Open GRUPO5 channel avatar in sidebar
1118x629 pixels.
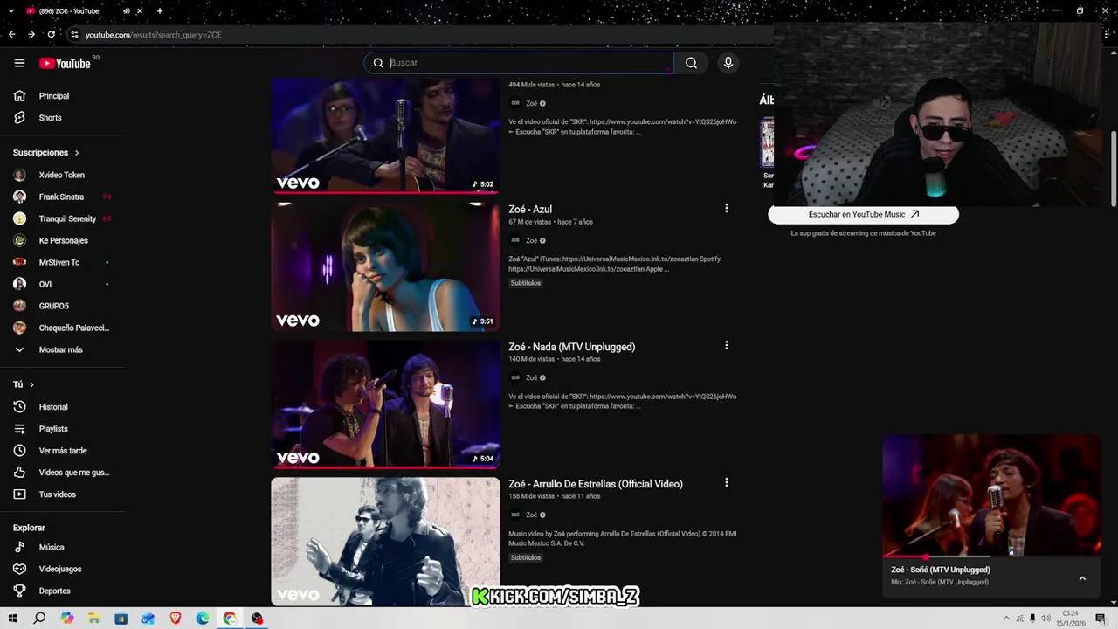(x=19, y=306)
